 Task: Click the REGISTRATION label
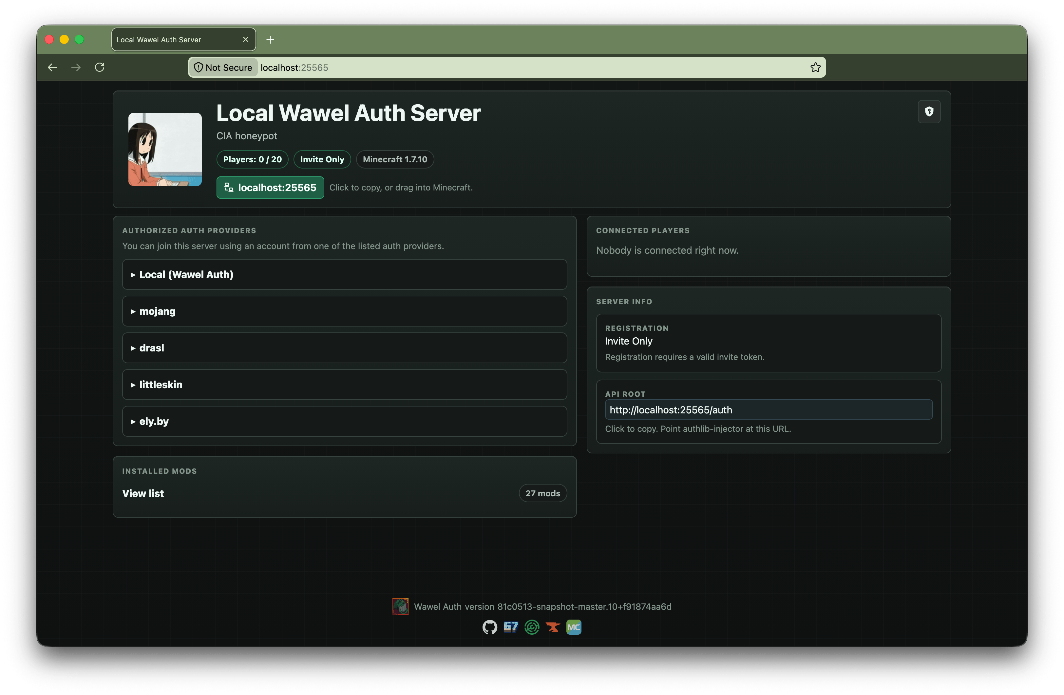pos(636,328)
